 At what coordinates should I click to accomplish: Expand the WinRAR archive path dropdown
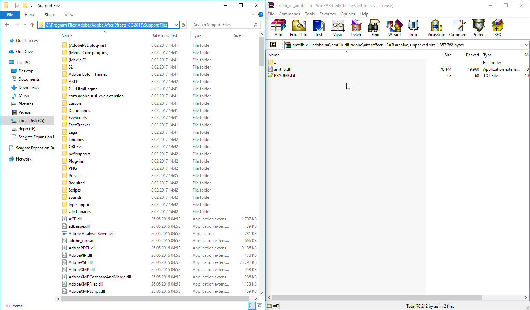pos(526,45)
